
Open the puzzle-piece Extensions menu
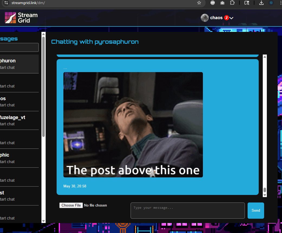[x=232, y=3]
